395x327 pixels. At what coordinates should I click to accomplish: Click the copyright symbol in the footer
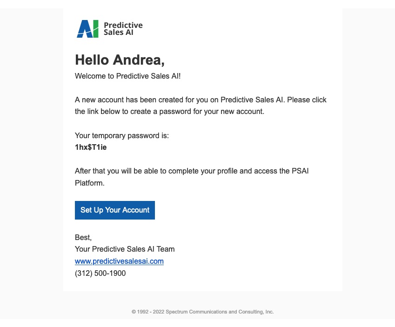point(134,312)
